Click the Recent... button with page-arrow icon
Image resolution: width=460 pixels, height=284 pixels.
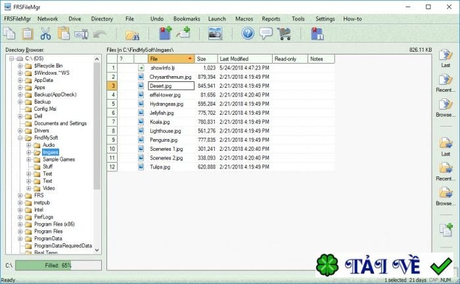coord(446,83)
